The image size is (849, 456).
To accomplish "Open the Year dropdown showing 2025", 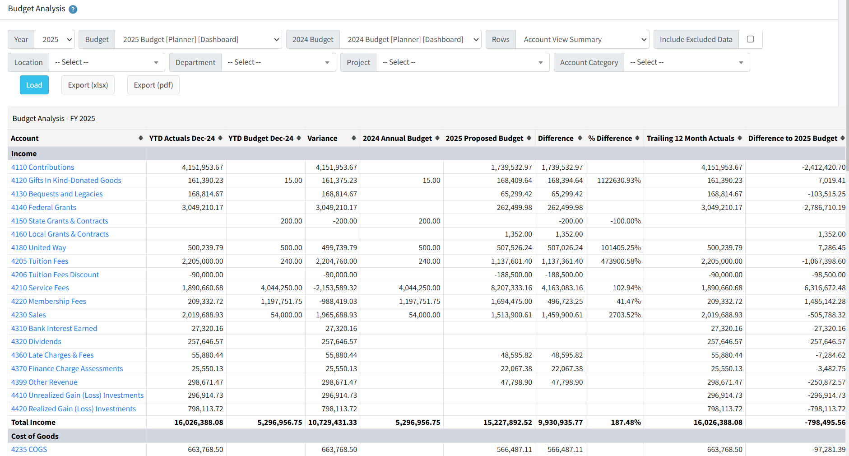I will tap(55, 39).
